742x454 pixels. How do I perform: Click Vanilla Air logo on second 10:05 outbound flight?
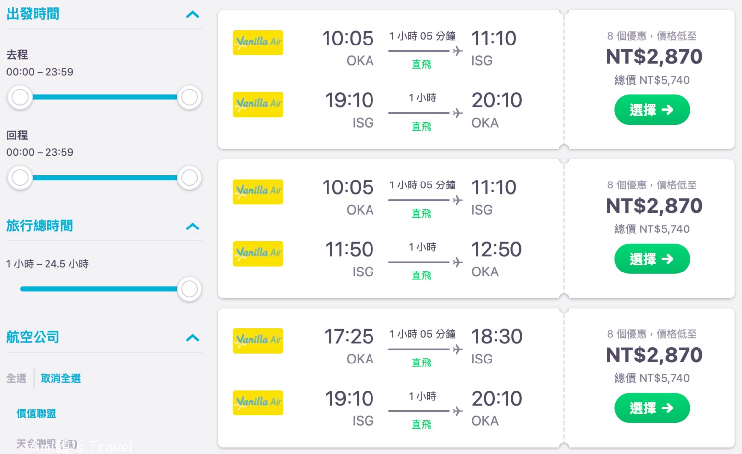[x=258, y=191]
